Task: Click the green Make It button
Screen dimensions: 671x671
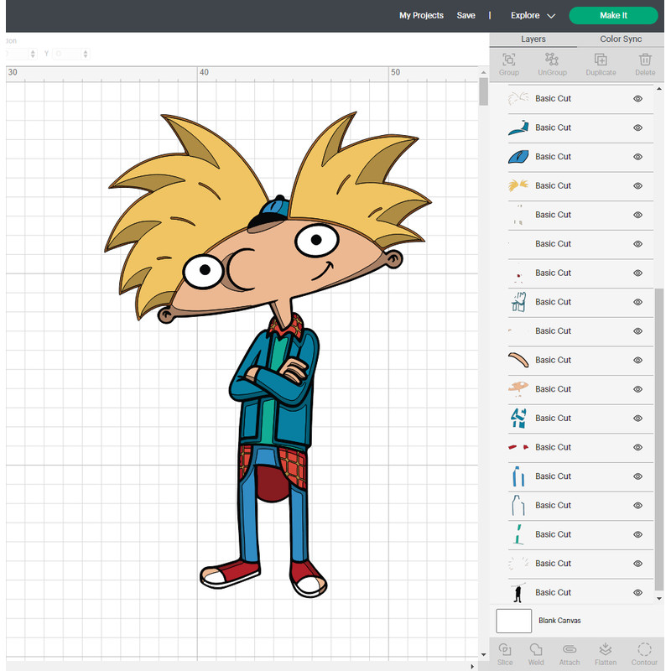Action: (614, 15)
